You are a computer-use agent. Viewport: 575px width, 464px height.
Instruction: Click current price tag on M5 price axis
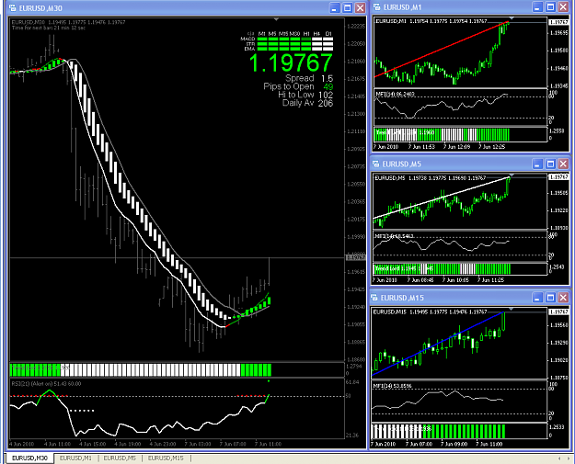pyautogui.click(x=558, y=177)
